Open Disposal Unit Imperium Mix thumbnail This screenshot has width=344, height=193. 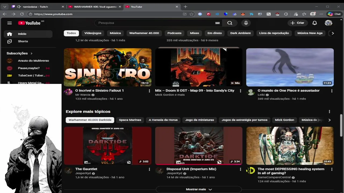tap(199, 146)
